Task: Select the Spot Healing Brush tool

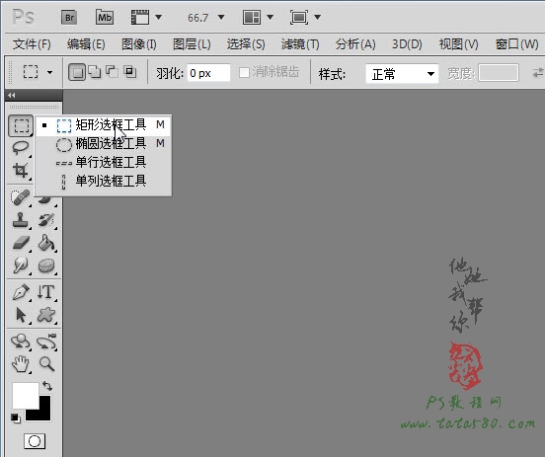Action: [20, 197]
